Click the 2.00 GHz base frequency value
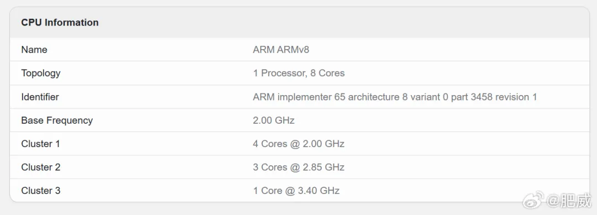The image size is (597, 215). [x=274, y=120]
